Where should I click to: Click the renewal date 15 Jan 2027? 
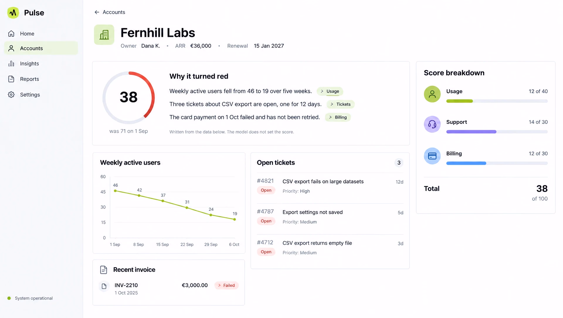pyautogui.click(x=269, y=46)
